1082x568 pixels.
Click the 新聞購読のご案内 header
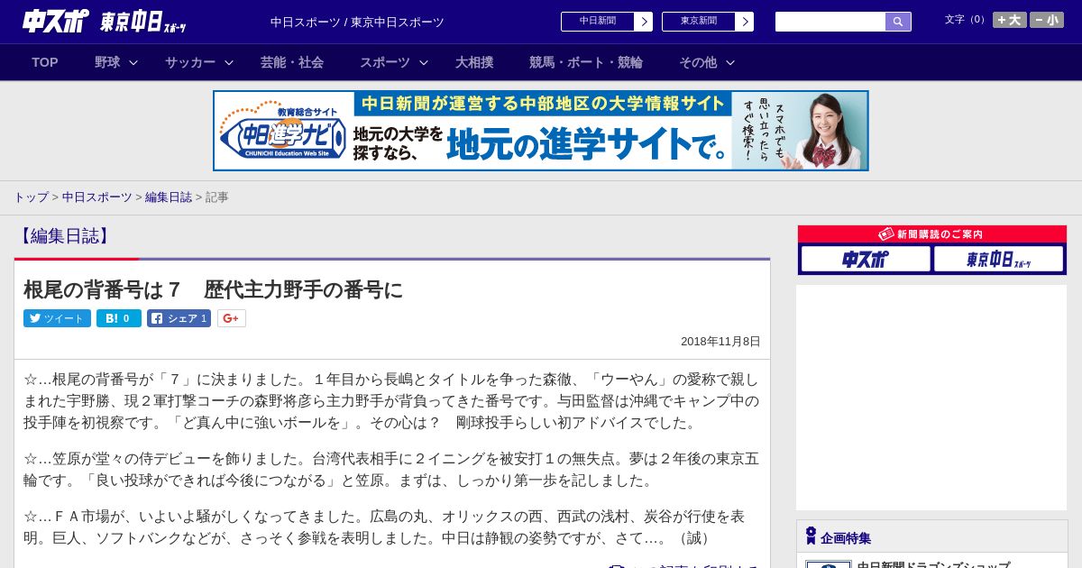click(x=932, y=234)
